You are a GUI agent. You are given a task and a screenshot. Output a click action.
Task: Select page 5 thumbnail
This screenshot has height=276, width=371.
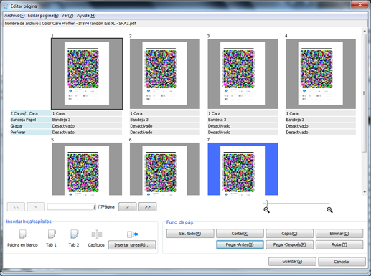point(87,169)
